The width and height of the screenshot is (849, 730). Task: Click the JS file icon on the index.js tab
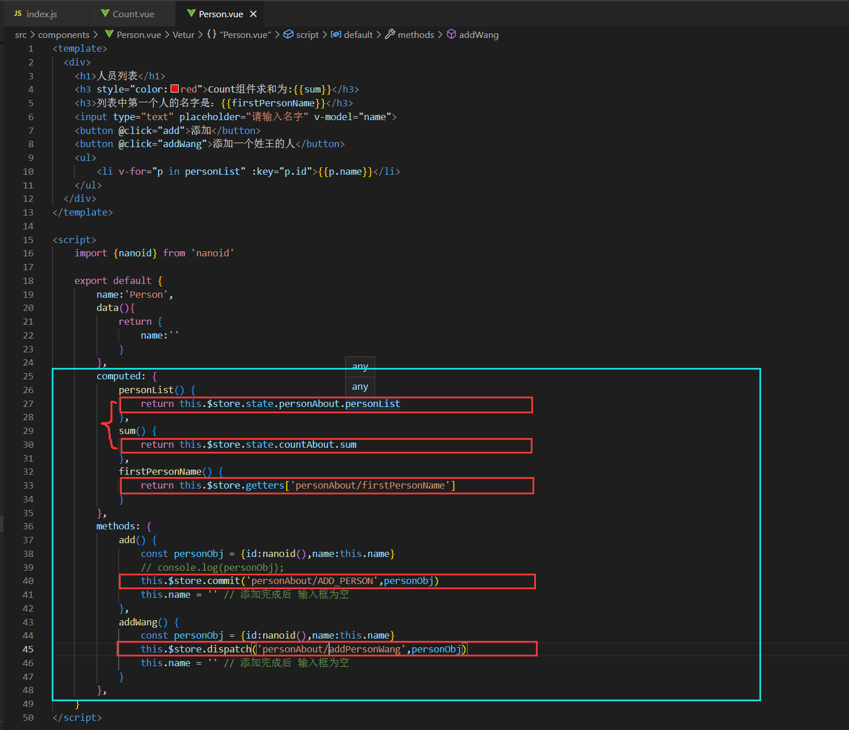pyautogui.click(x=18, y=14)
